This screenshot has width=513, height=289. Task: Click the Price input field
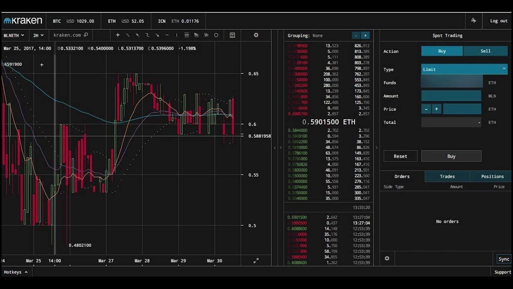coord(462,109)
